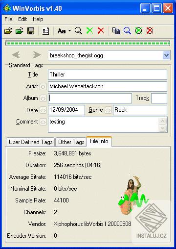This screenshot has width=176, height=249.
Task: Open the Help menu
Action: coord(38,19)
